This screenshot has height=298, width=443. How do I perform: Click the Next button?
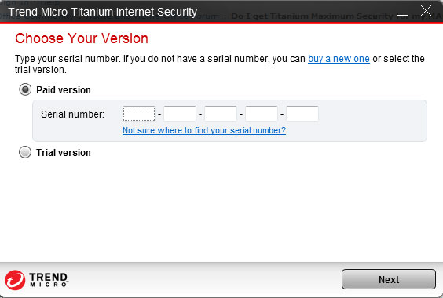[x=389, y=279]
